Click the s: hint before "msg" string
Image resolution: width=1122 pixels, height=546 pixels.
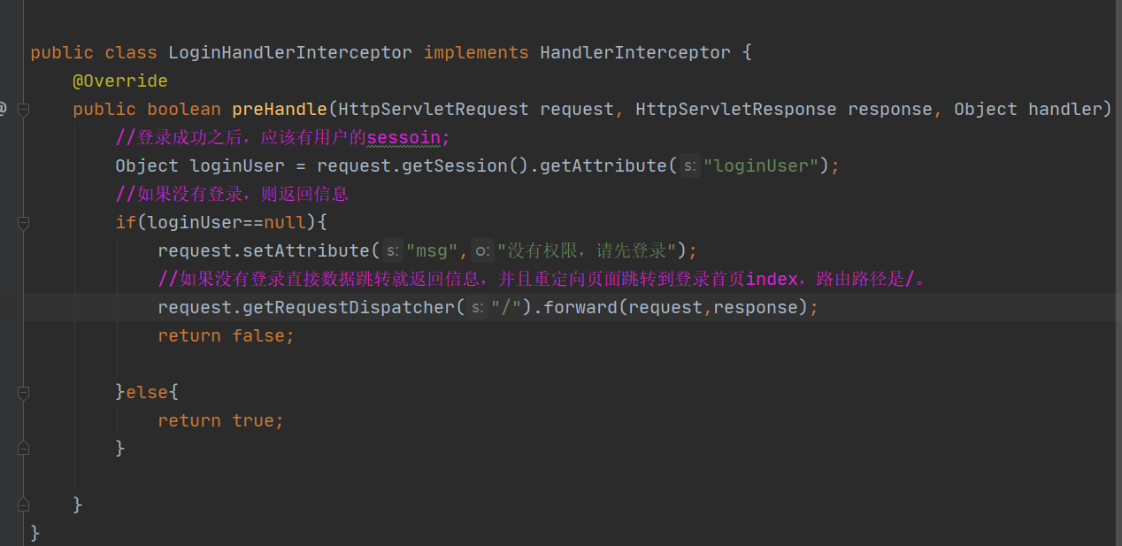click(393, 250)
